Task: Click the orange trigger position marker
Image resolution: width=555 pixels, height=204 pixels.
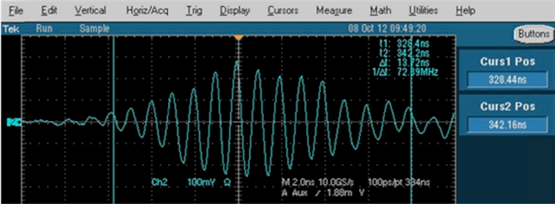Action: 239,37
